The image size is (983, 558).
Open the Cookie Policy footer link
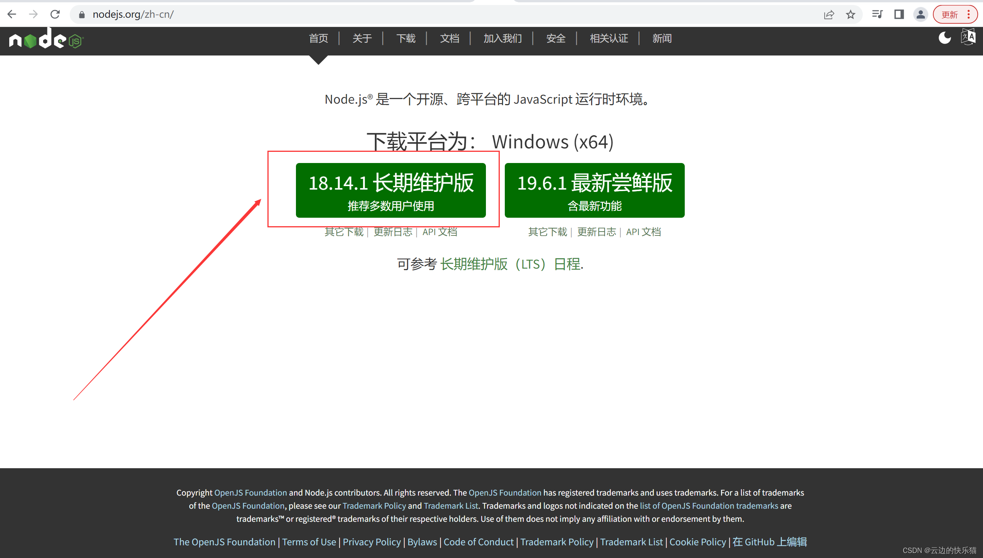(697, 542)
